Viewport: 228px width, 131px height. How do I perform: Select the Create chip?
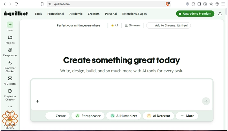57,116
